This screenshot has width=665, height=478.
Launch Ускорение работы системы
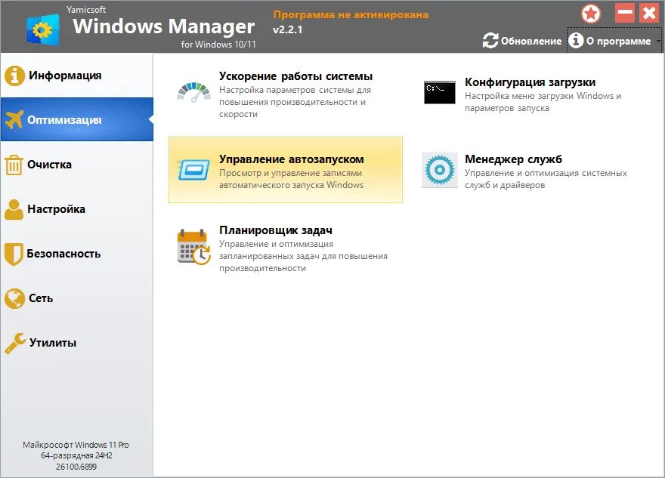[x=286, y=93]
